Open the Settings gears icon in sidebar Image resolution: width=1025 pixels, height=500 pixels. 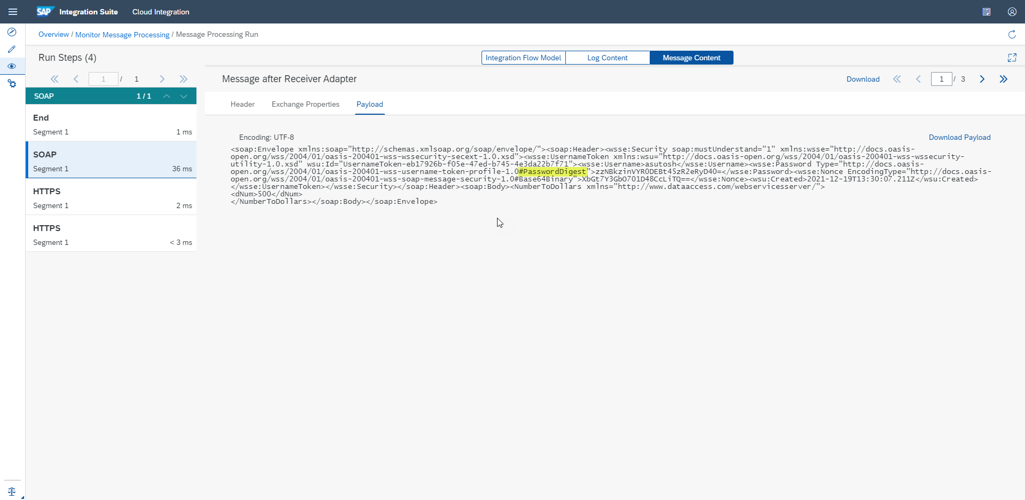[12, 84]
